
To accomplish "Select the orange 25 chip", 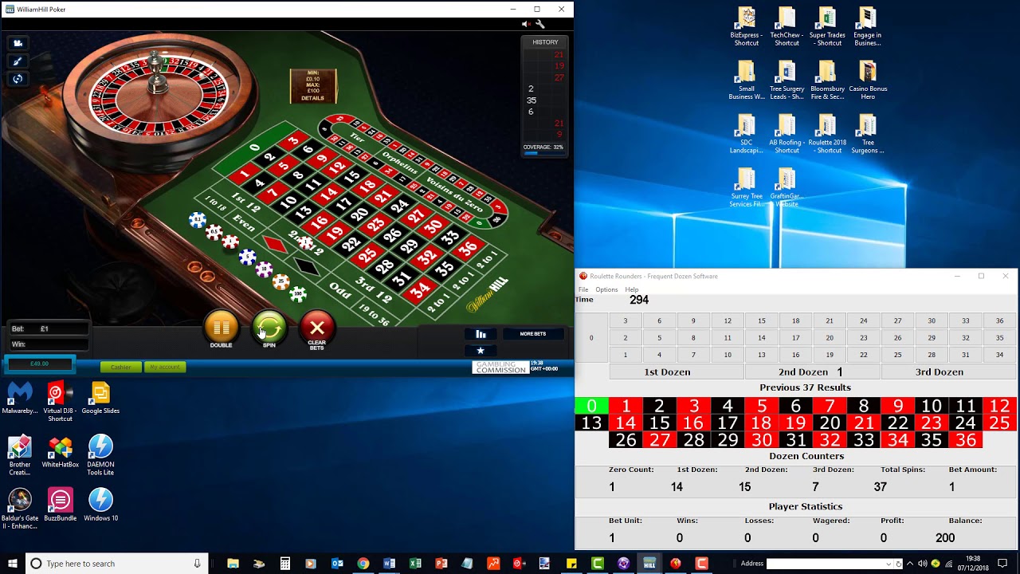I will [280, 282].
